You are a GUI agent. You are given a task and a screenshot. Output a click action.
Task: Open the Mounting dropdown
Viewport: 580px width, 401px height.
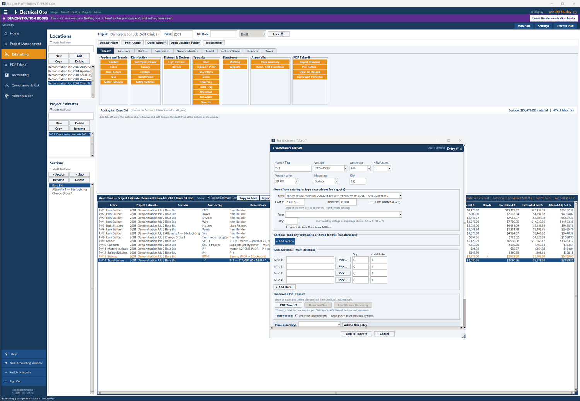[x=336, y=181]
